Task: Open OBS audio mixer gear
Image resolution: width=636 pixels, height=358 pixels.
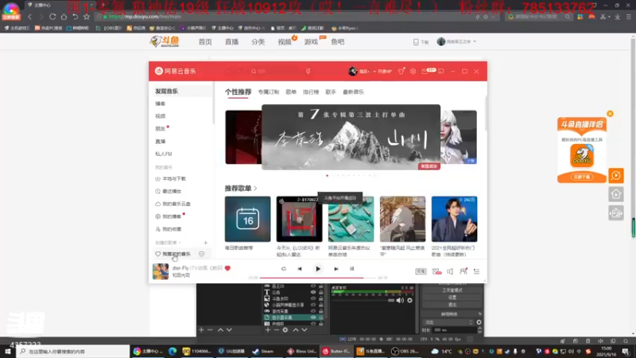Action: click(x=409, y=301)
